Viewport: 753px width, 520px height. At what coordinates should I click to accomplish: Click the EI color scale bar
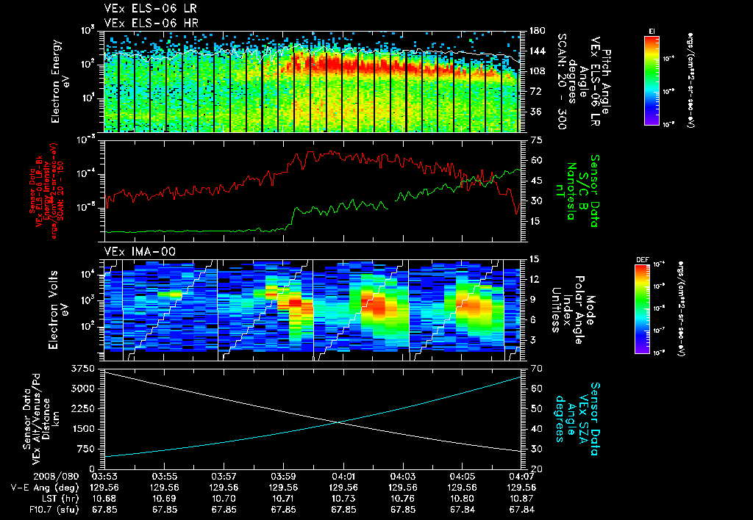coord(652,81)
